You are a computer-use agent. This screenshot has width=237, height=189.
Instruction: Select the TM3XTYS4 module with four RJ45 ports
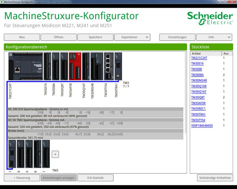109,66
